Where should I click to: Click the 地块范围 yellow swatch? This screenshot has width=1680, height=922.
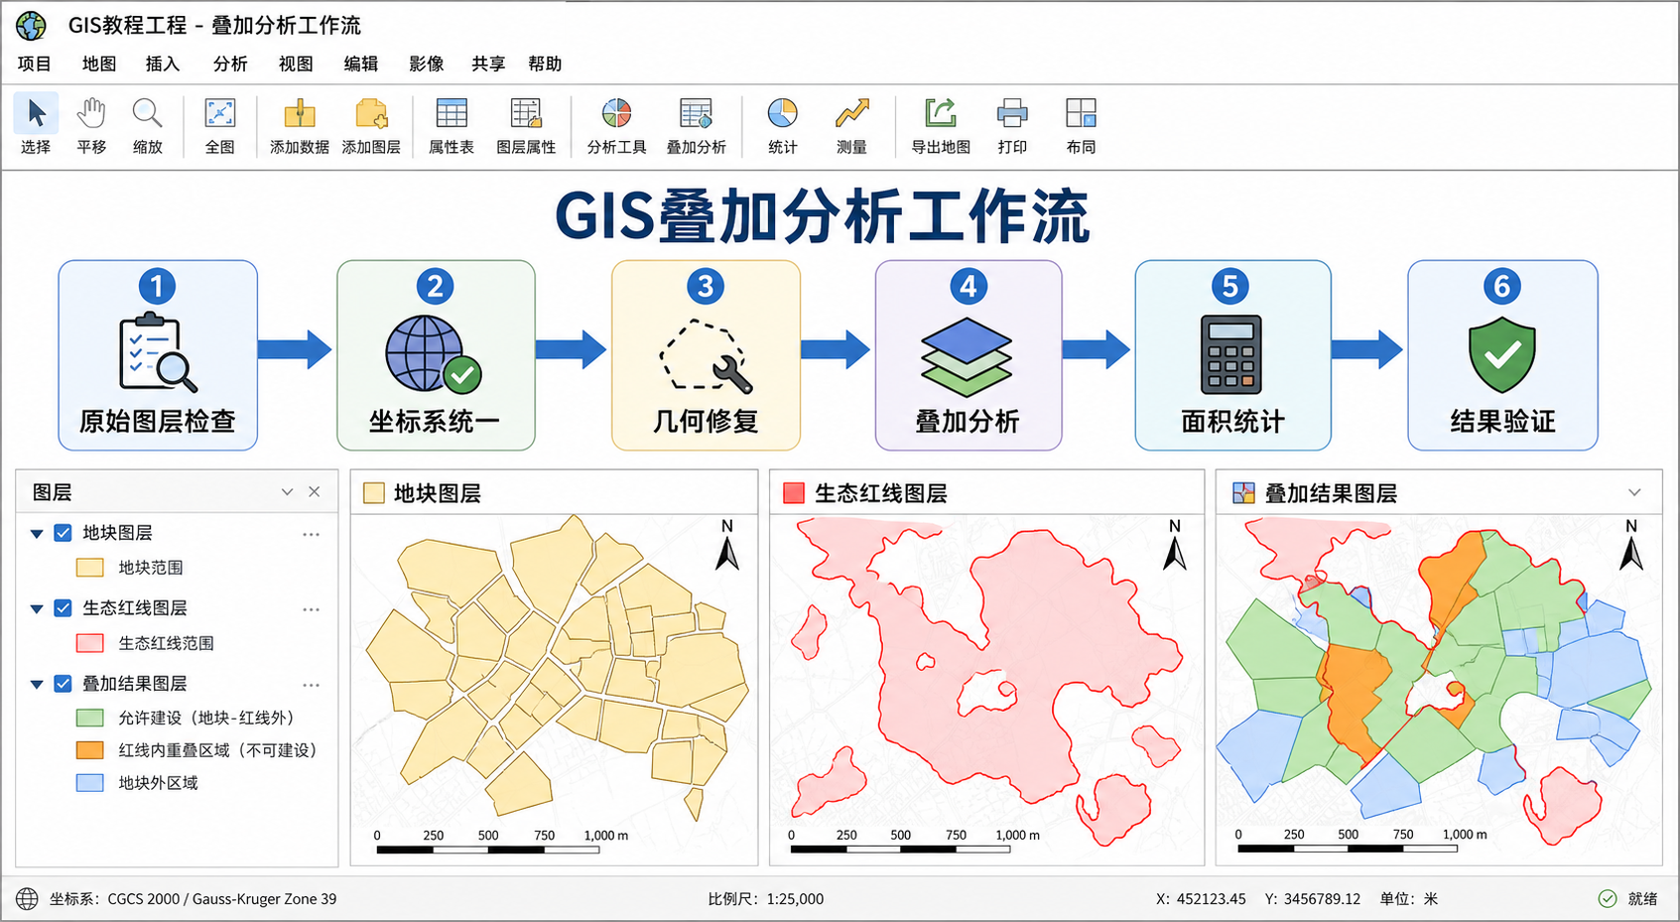(90, 568)
